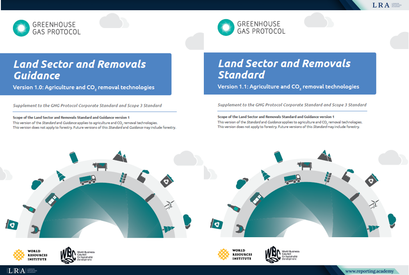Click the beverage can icon on left cover

pos(74,158)
